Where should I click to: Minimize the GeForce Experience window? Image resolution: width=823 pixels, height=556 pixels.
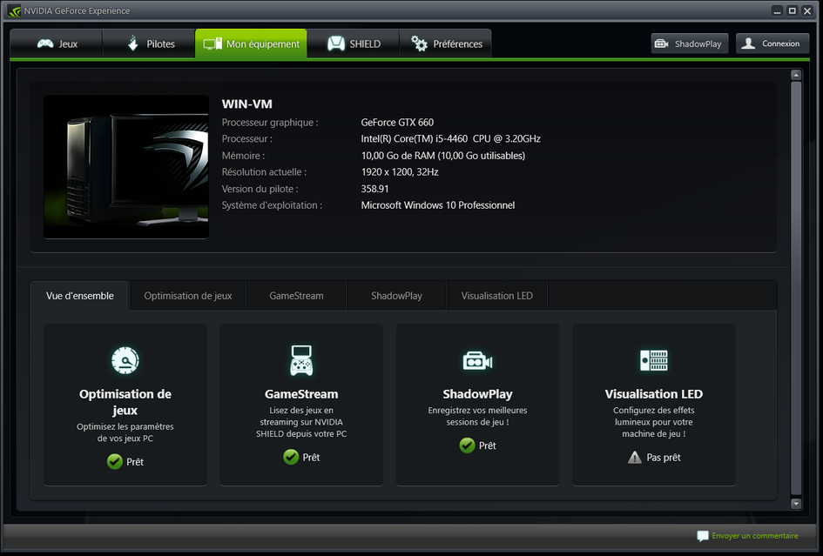pyautogui.click(x=778, y=10)
